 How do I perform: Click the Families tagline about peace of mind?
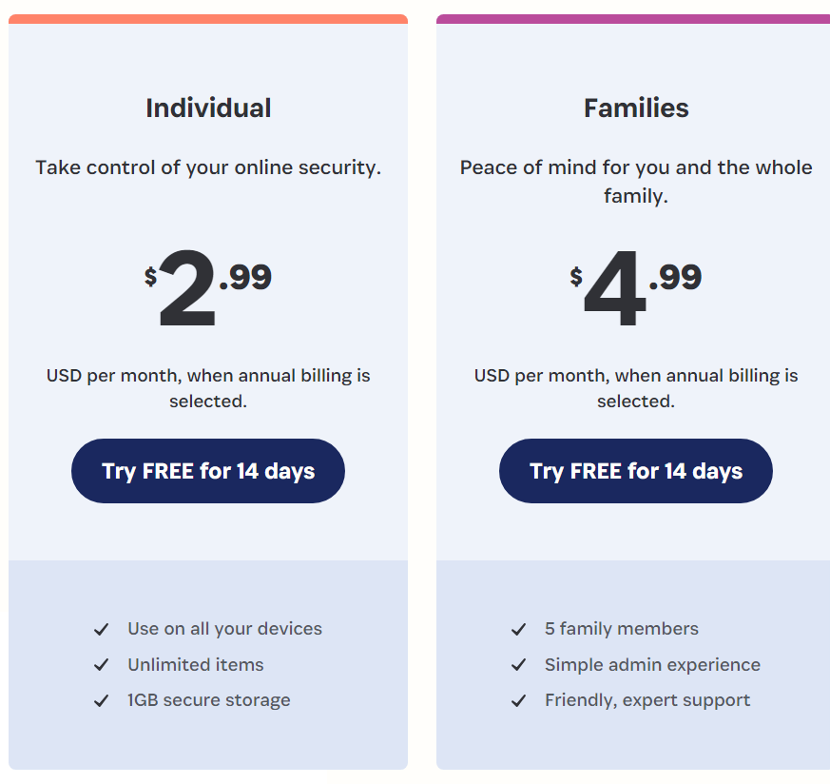(635, 181)
